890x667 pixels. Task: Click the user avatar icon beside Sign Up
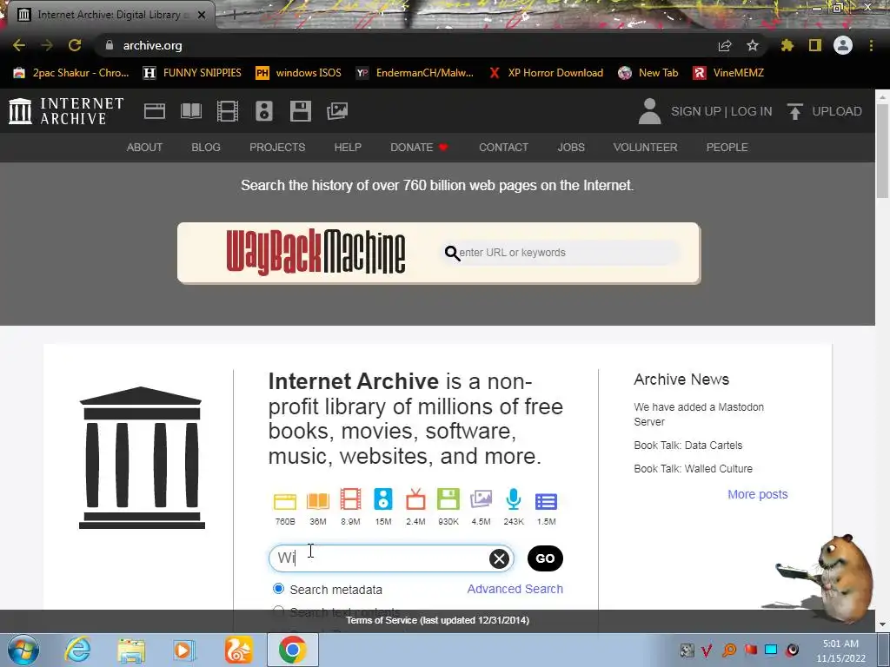649,111
